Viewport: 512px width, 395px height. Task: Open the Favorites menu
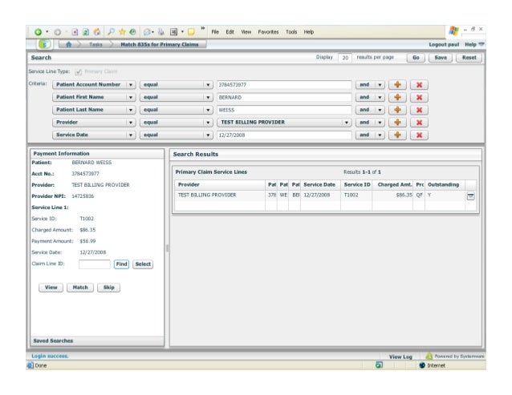click(x=268, y=32)
